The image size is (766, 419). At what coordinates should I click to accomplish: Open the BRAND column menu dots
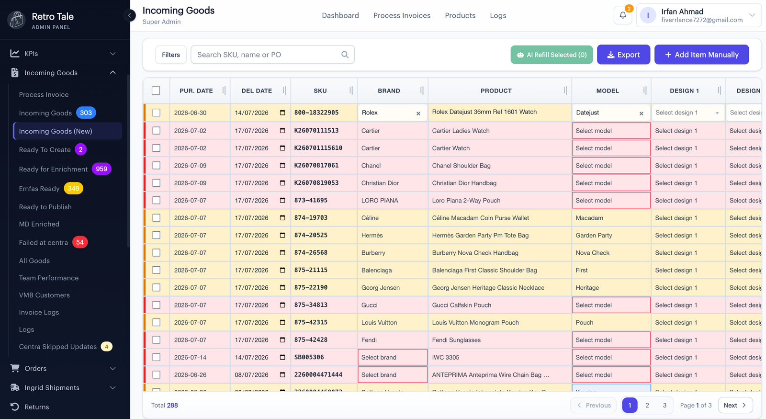coord(421,91)
